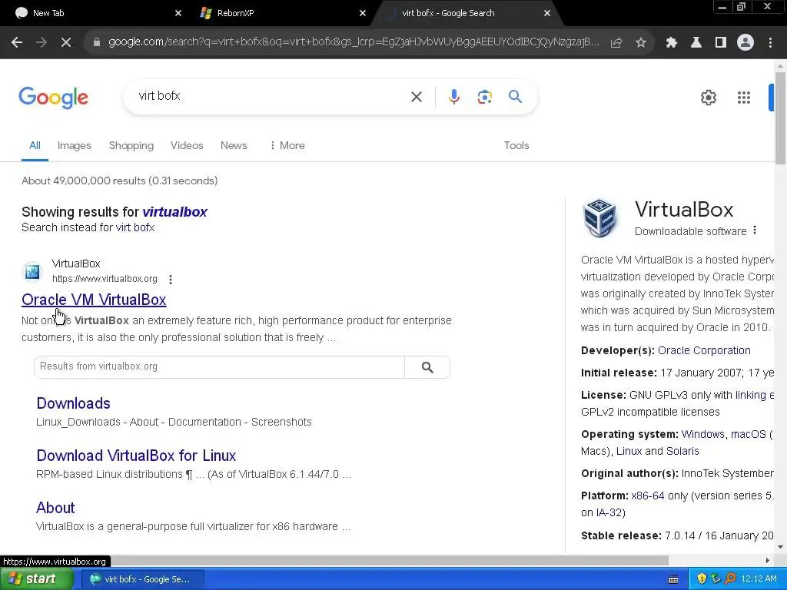787x590 pixels.
Task: Open the Videos search tab
Action: coord(187,145)
